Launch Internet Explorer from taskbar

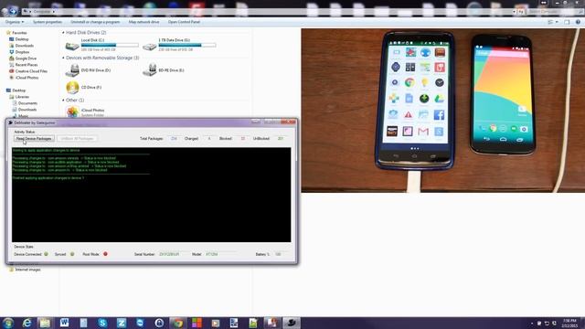(x=27, y=323)
